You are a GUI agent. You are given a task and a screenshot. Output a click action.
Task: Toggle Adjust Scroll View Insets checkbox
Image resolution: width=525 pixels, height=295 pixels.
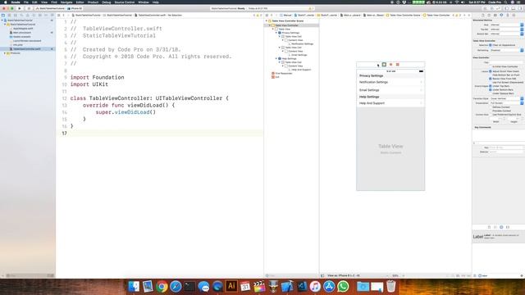[491, 71]
